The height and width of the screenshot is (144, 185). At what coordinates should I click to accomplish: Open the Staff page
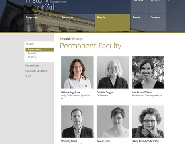(x=28, y=76)
